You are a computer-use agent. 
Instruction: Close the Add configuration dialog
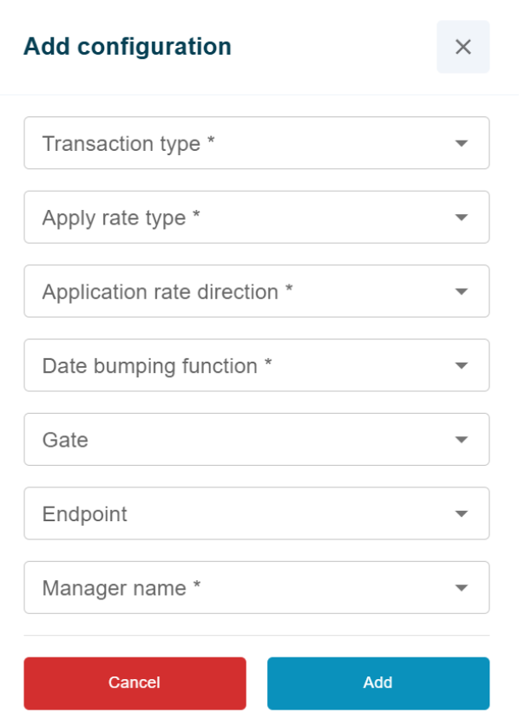pos(463,47)
